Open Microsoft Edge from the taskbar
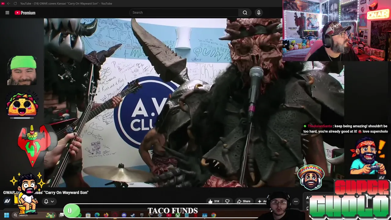This screenshot has height=220, width=391. tap(97, 215)
